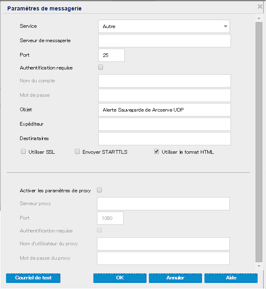Click the Objet field with Alerte Sauvegarde

click(x=164, y=110)
